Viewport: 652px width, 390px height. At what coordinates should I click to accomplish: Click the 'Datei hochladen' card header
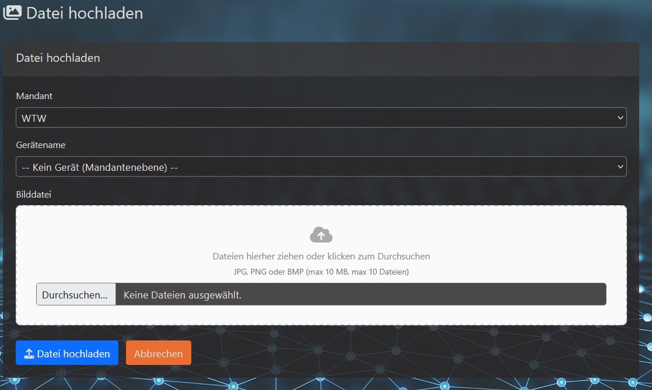[58, 58]
